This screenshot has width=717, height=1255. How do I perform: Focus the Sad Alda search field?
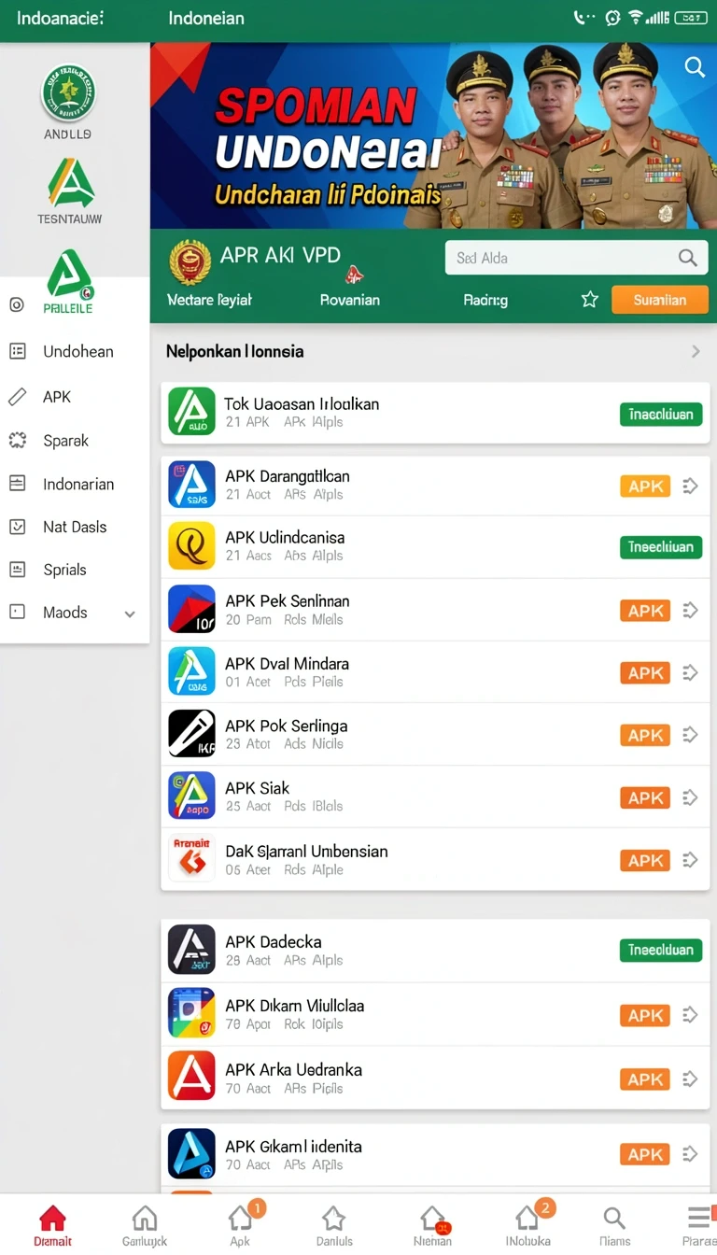576,258
